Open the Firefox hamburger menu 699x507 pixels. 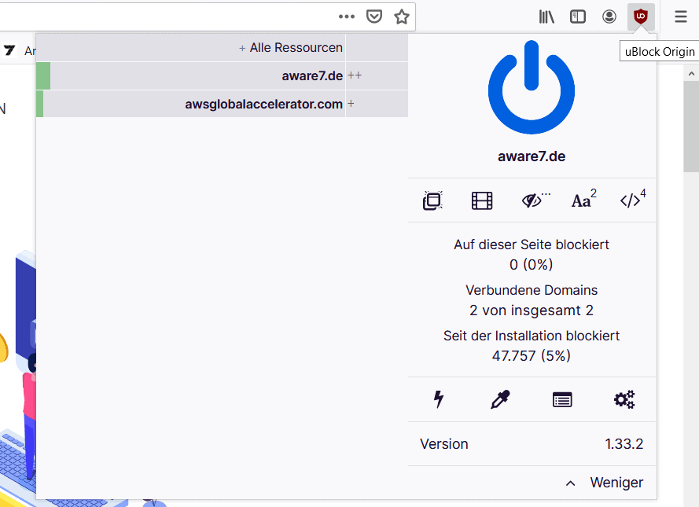coord(680,16)
